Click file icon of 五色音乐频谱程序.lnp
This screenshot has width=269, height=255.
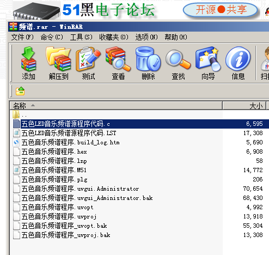click(x=16, y=161)
